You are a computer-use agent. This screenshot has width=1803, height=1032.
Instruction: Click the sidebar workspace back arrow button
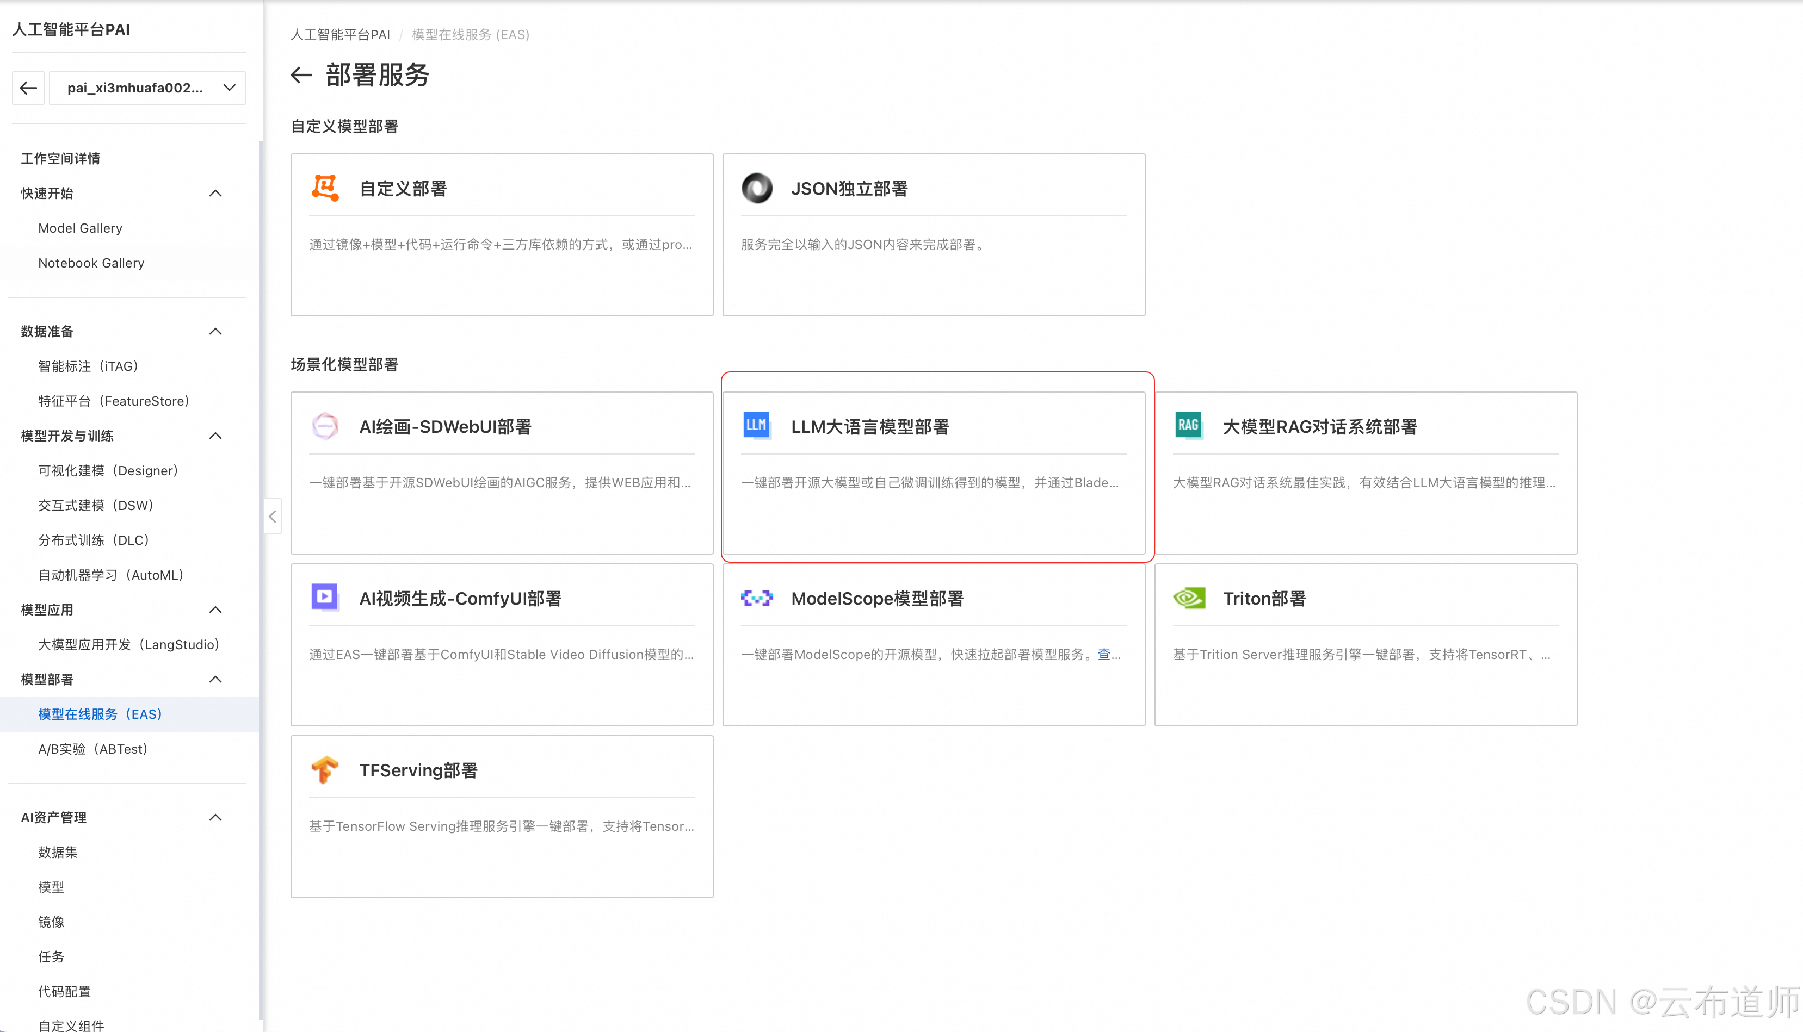28,88
